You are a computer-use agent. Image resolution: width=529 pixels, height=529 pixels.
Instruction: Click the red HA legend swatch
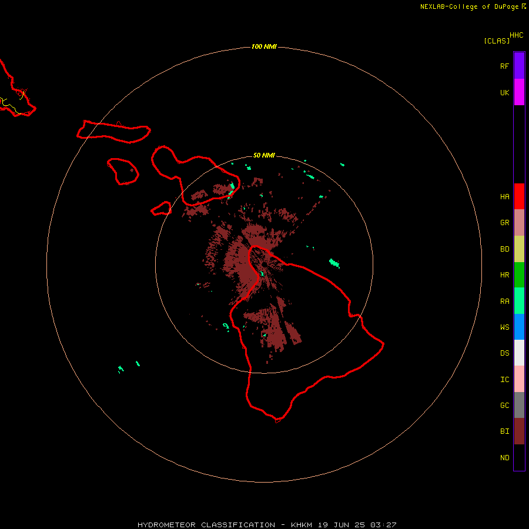[x=519, y=196]
